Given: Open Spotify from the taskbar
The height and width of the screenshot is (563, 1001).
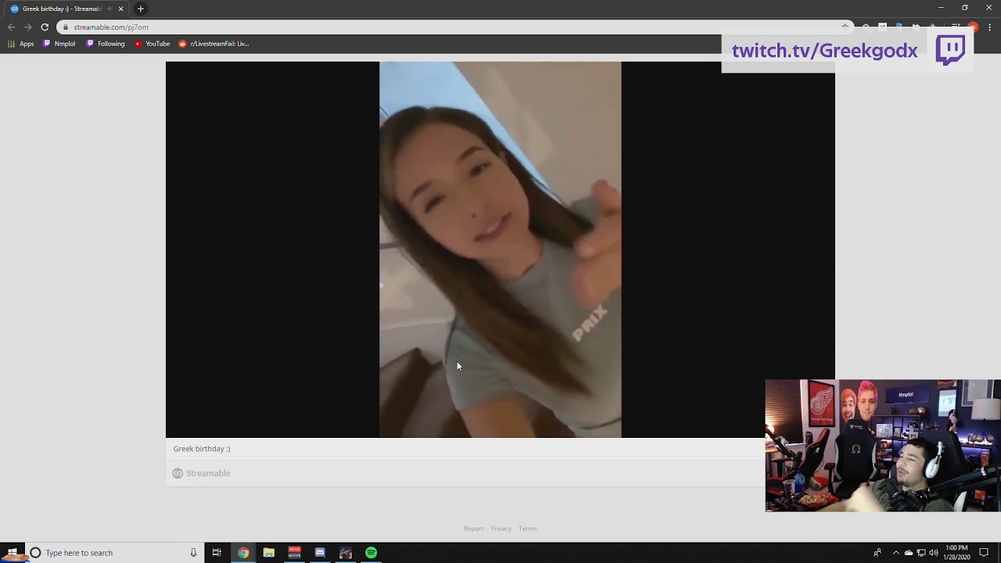Looking at the screenshot, I should coord(371,553).
